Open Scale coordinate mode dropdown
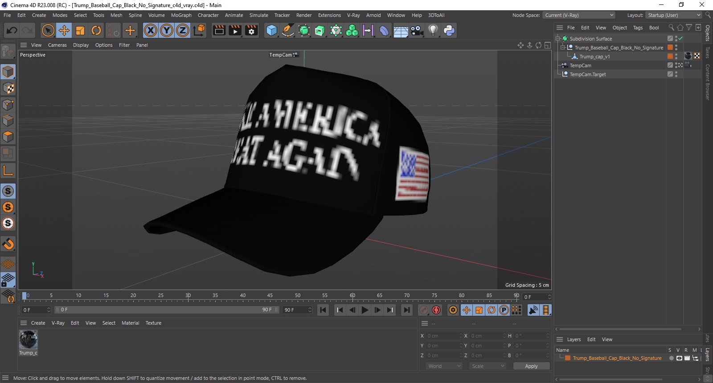The height and width of the screenshot is (383, 713). pyautogui.click(x=488, y=366)
